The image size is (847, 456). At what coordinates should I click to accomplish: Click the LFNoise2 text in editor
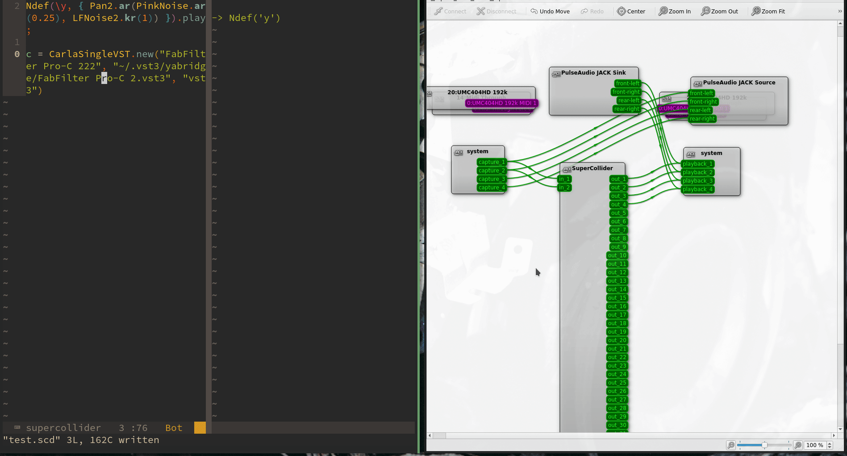(96, 18)
